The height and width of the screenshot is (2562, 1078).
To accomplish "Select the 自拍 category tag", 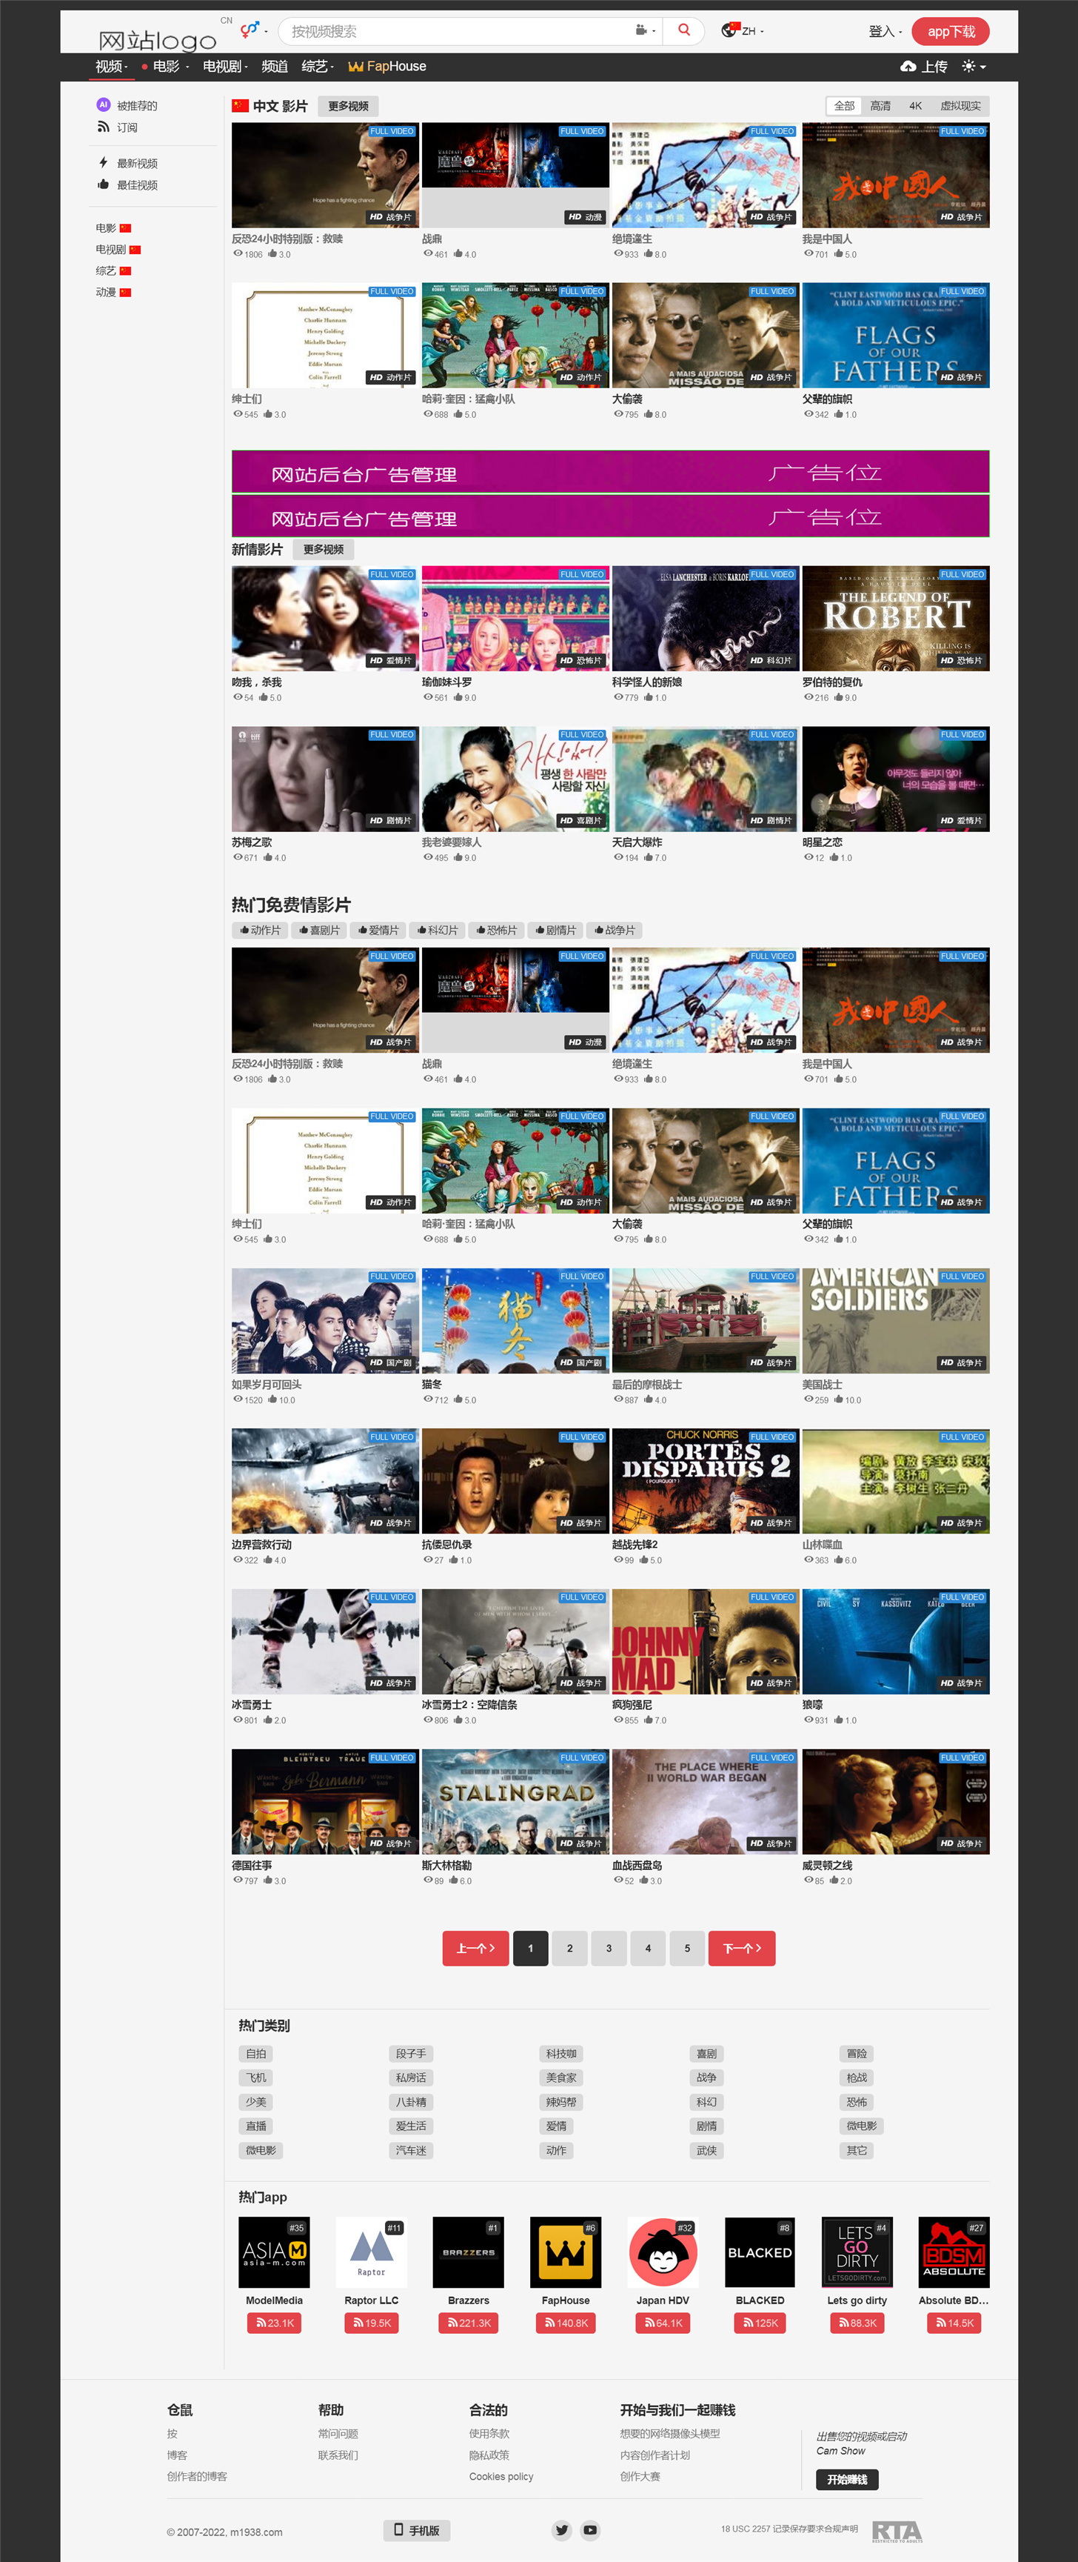I will point(256,2054).
